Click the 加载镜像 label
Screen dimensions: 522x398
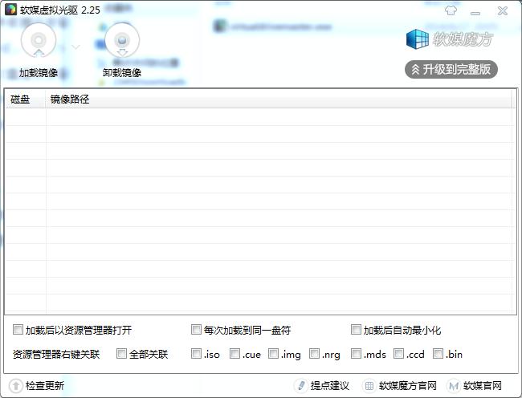tap(39, 72)
